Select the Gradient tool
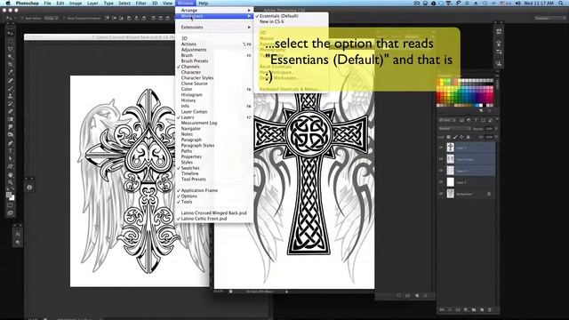Screen dimensions: 569x320 [11, 119]
